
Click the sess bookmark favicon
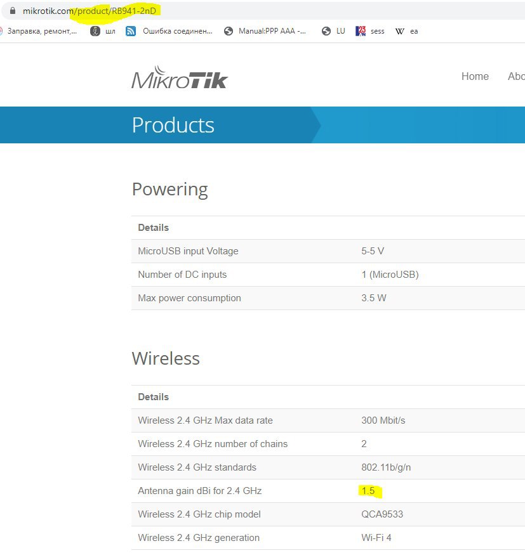[361, 31]
